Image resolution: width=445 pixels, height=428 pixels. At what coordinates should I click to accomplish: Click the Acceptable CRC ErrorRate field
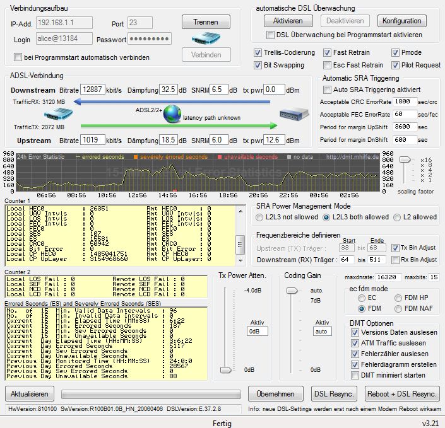(405, 101)
